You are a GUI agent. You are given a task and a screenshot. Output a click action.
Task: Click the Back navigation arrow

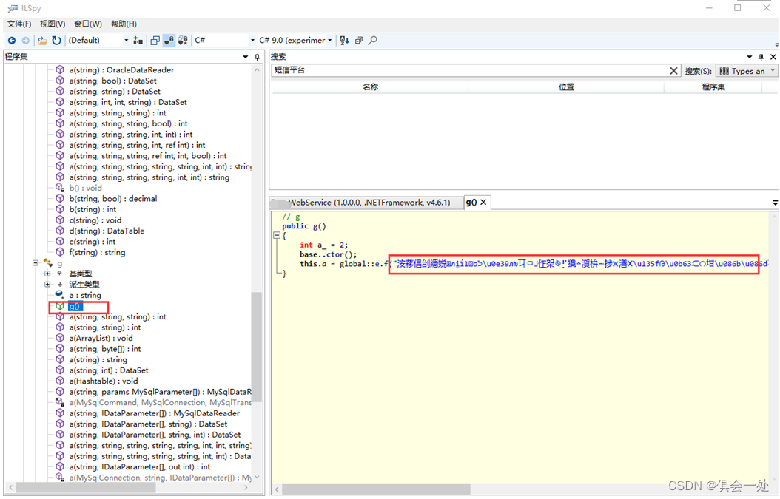tap(11, 41)
